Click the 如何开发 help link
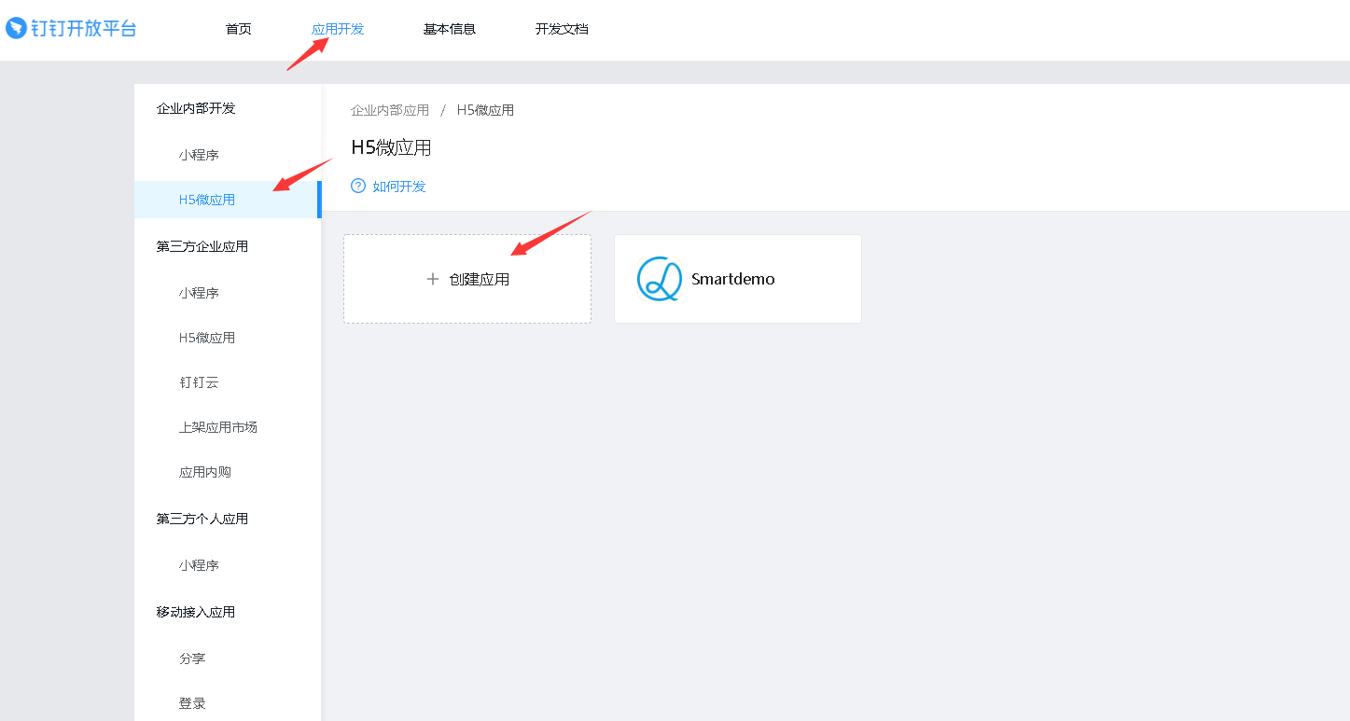 tap(399, 186)
